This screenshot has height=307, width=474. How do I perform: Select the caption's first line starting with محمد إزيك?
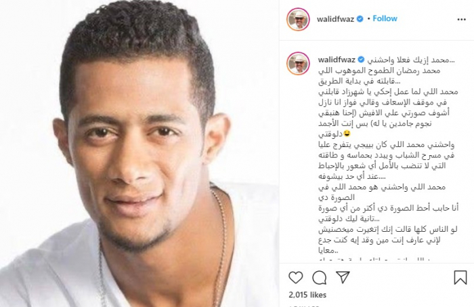point(411,60)
